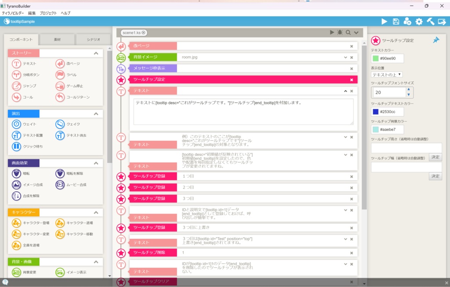
Task: Click 決定 button for ツールチップ幅
Action: (x=435, y=176)
